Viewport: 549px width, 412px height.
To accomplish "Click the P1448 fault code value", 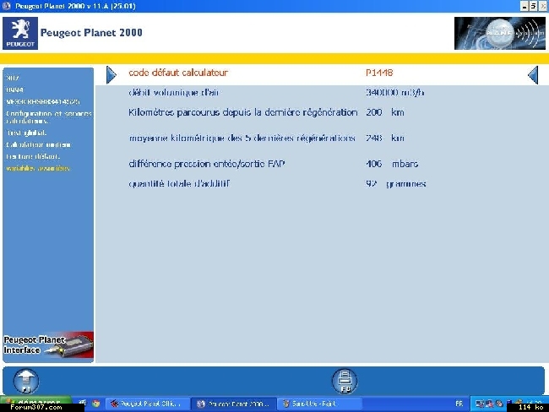I will point(379,73).
